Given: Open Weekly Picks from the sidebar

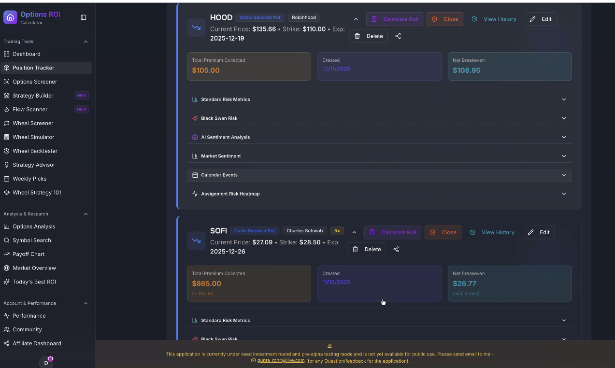Looking at the screenshot, I should [30, 179].
